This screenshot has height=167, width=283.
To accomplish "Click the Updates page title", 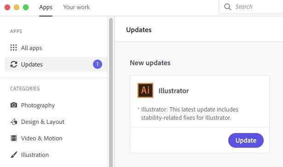I will (139, 30).
